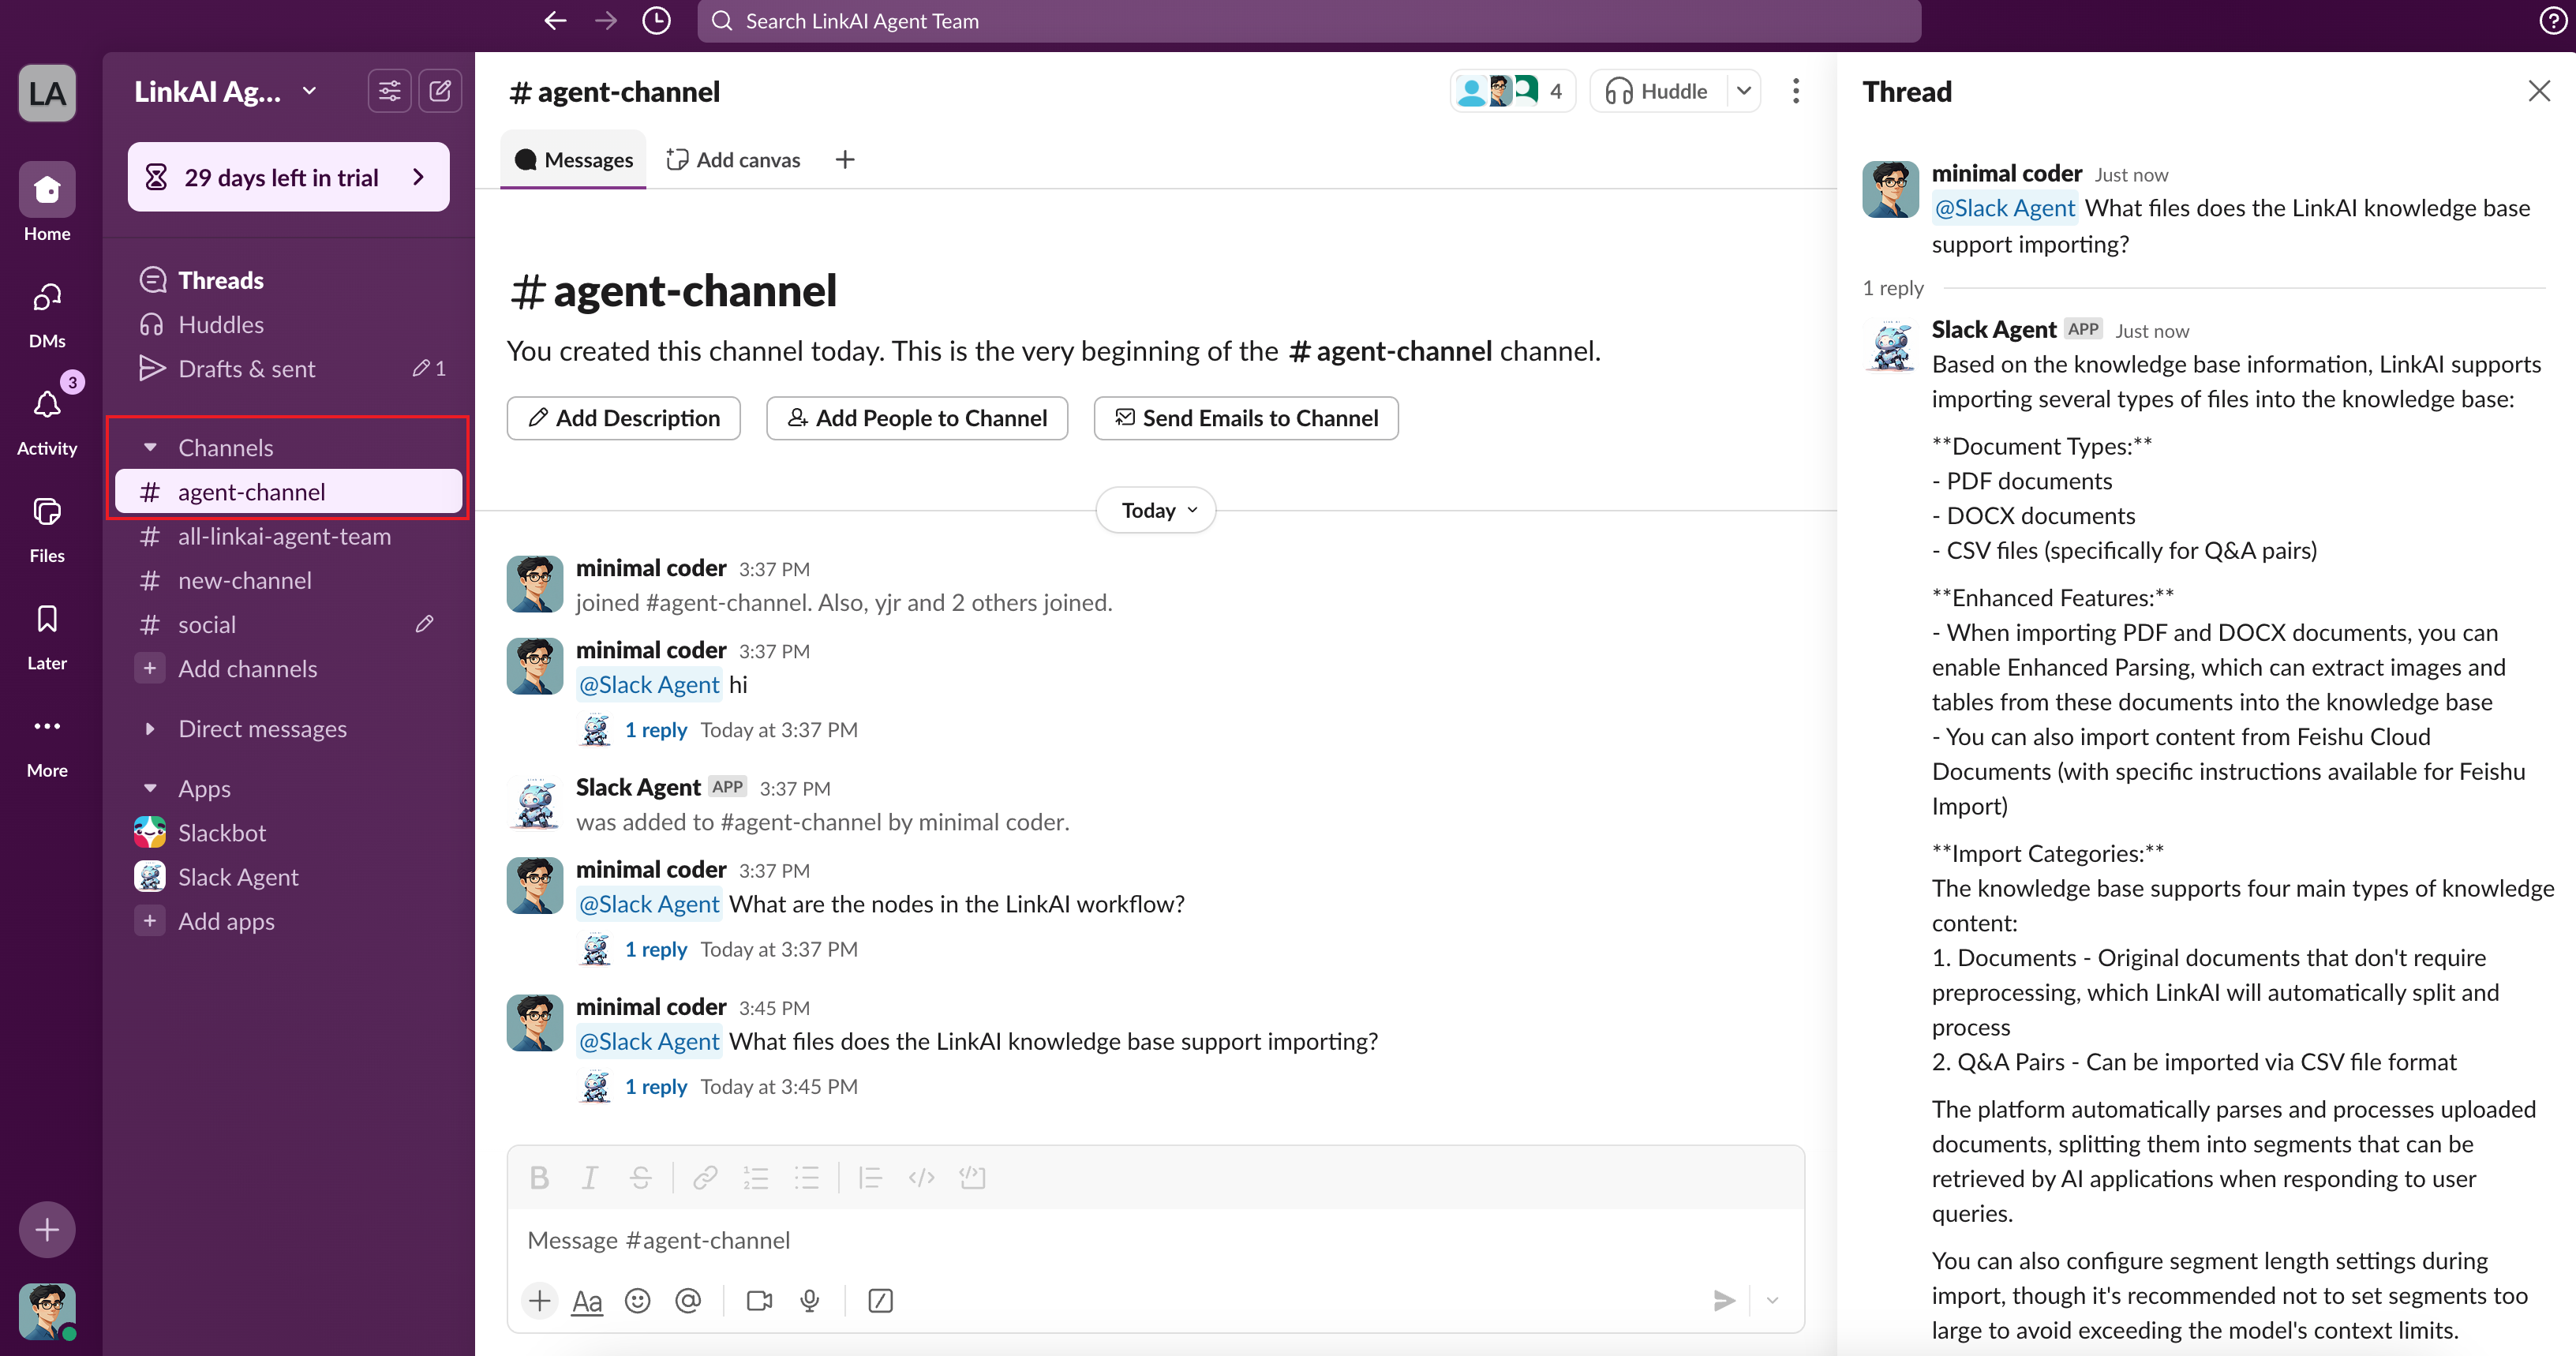Open the Today date jump dropdown
The width and height of the screenshot is (2576, 1356).
tap(1156, 510)
